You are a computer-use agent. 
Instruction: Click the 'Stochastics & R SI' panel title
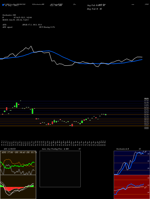click(128, 149)
